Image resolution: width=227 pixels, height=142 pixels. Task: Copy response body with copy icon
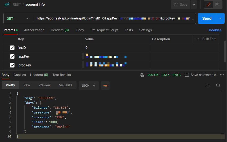tap(208, 86)
